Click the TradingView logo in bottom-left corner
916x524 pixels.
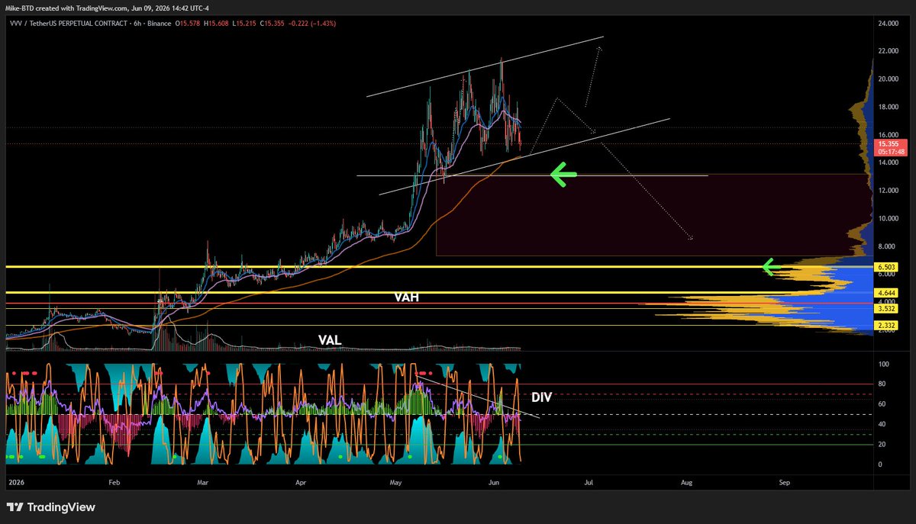pos(52,507)
